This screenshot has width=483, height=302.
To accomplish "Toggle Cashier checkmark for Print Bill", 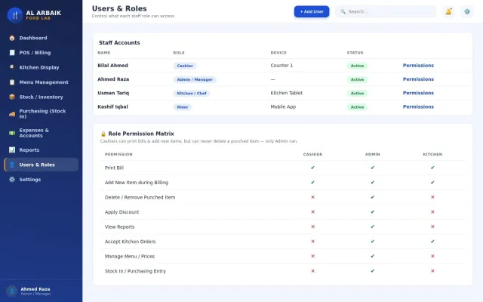I will click(x=312, y=168).
